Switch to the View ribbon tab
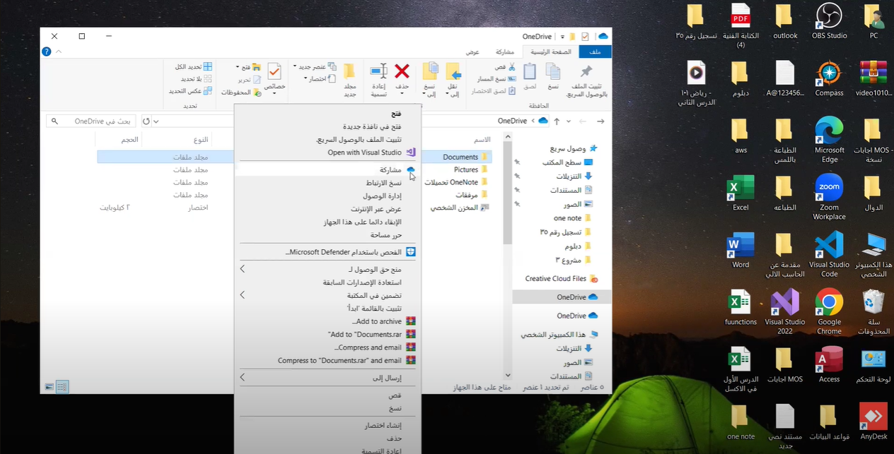894x454 pixels. [472, 52]
